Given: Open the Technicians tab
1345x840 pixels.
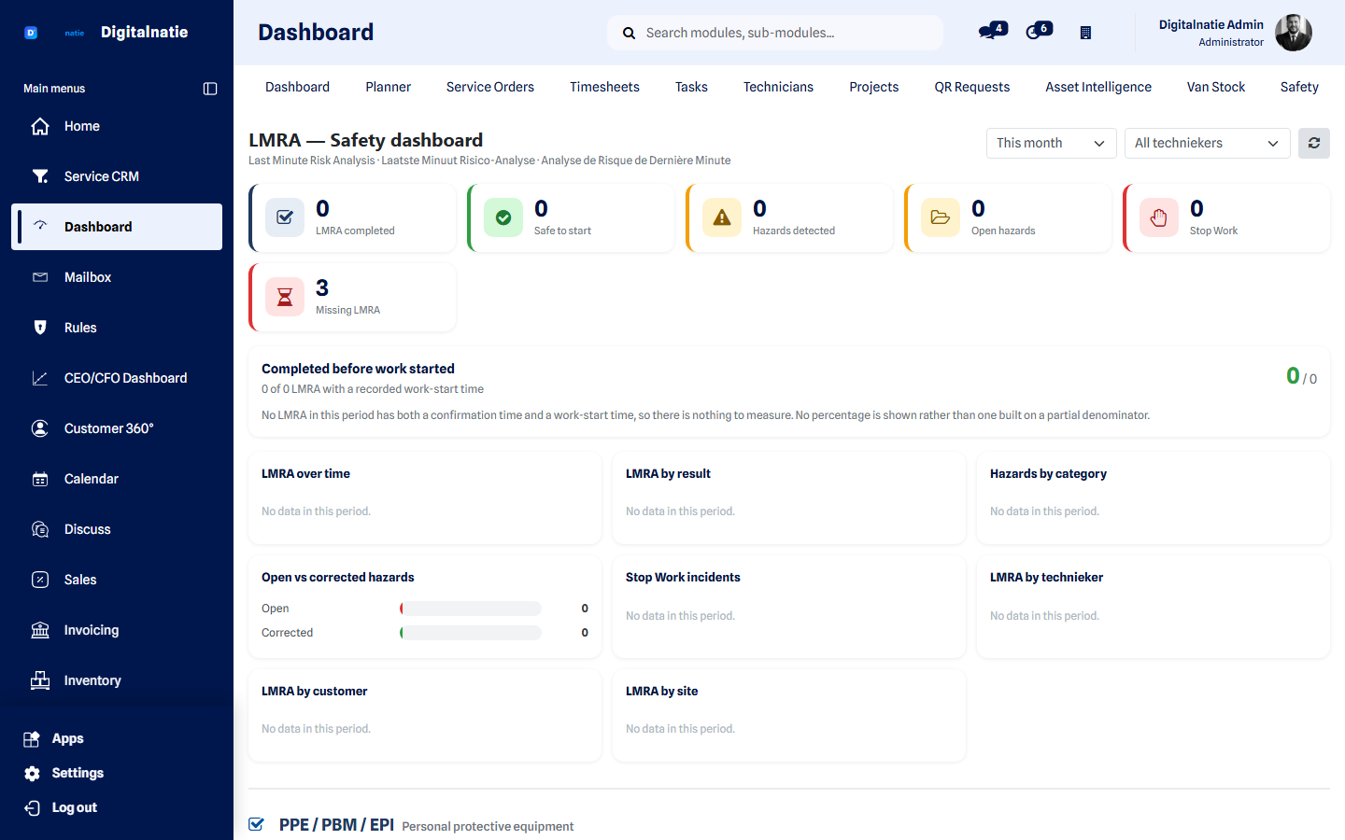Looking at the screenshot, I should [x=778, y=87].
